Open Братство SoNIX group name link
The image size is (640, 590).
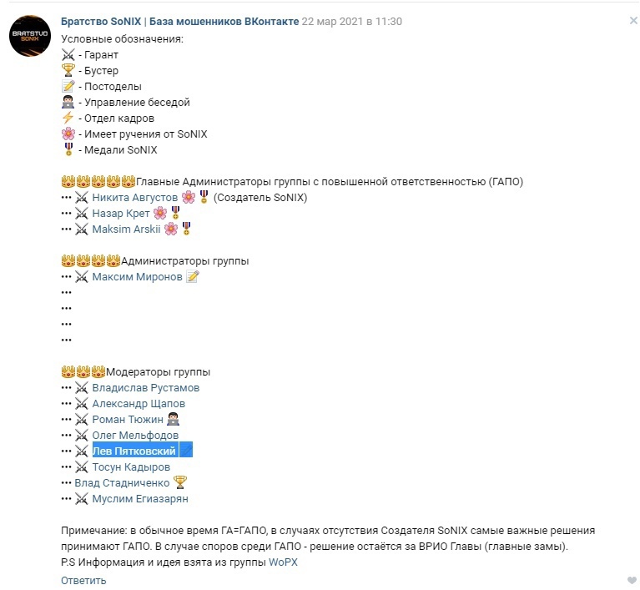(x=179, y=21)
